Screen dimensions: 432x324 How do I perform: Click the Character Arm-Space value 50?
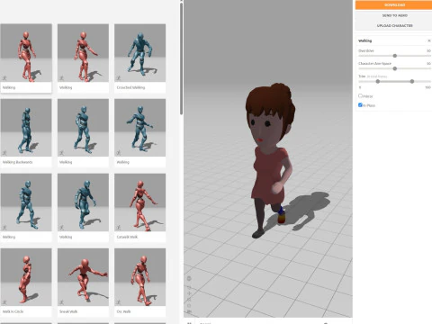428,64
